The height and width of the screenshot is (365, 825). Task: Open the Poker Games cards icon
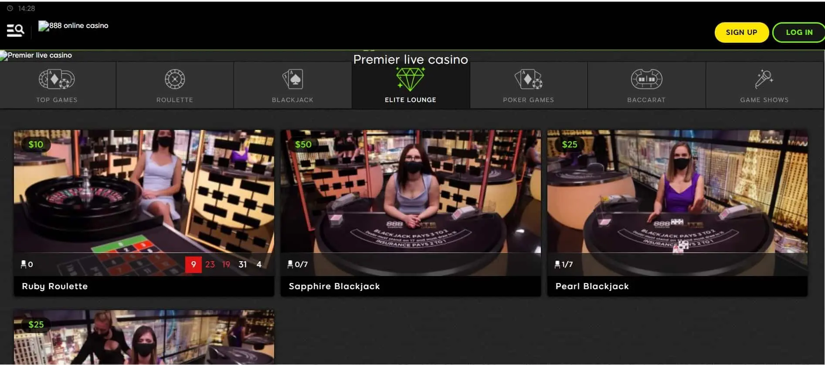click(528, 79)
